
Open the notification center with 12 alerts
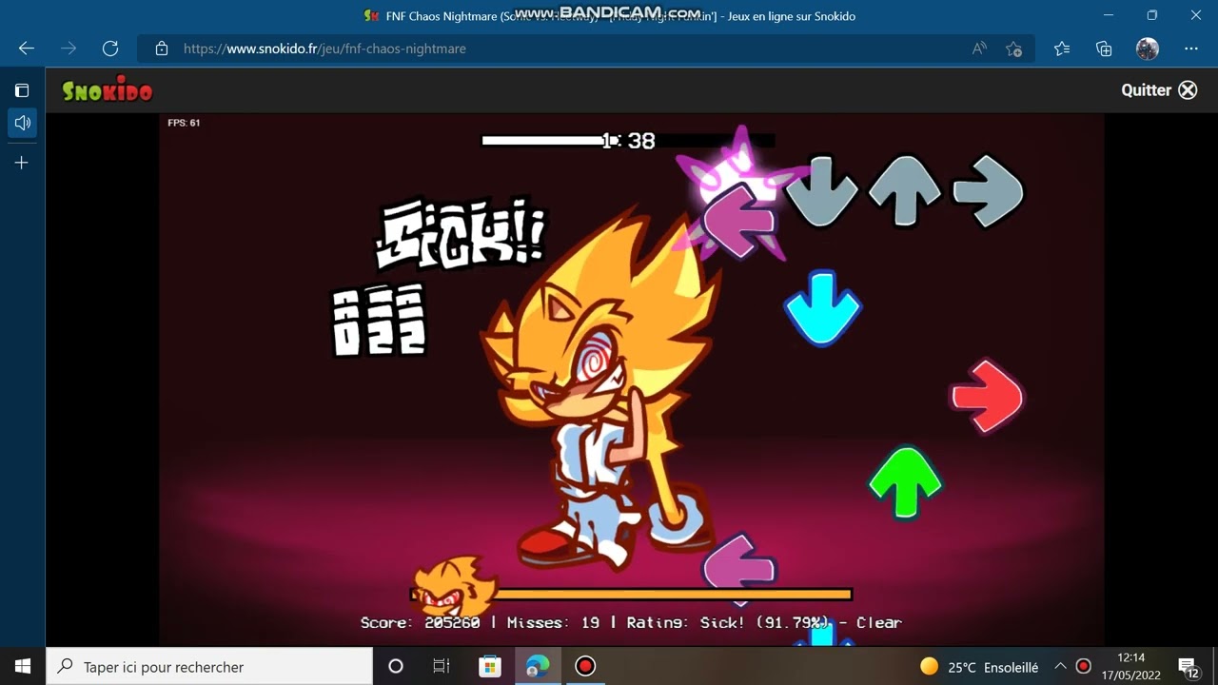tap(1189, 667)
